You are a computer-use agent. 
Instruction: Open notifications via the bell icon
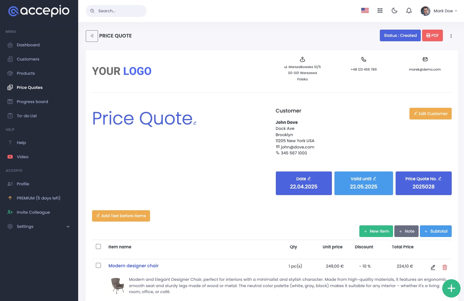[x=409, y=11]
